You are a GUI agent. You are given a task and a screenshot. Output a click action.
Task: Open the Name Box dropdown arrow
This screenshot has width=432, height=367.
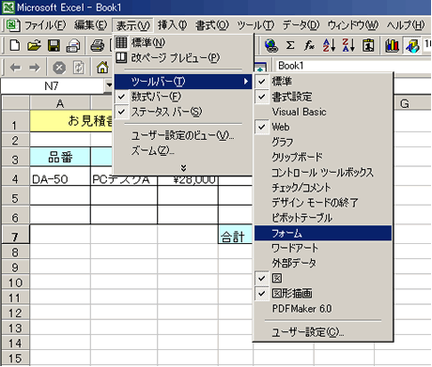pos(108,85)
